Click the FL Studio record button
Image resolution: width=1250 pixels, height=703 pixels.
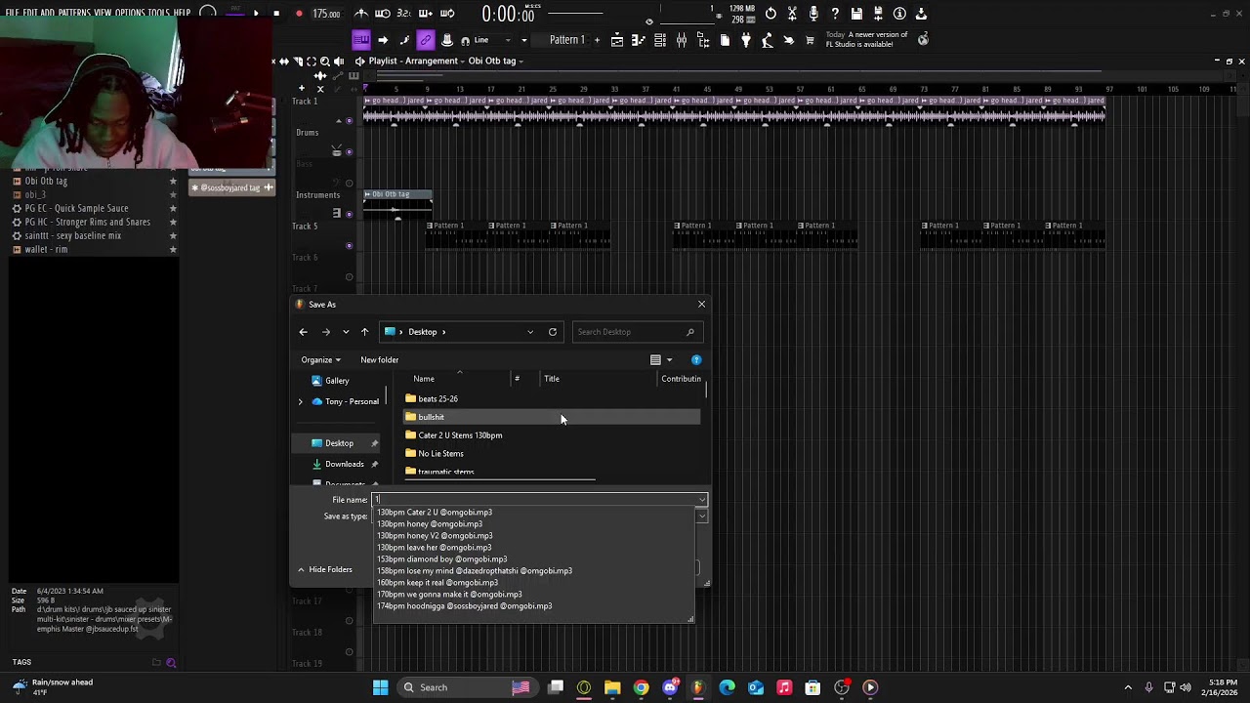point(299,14)
